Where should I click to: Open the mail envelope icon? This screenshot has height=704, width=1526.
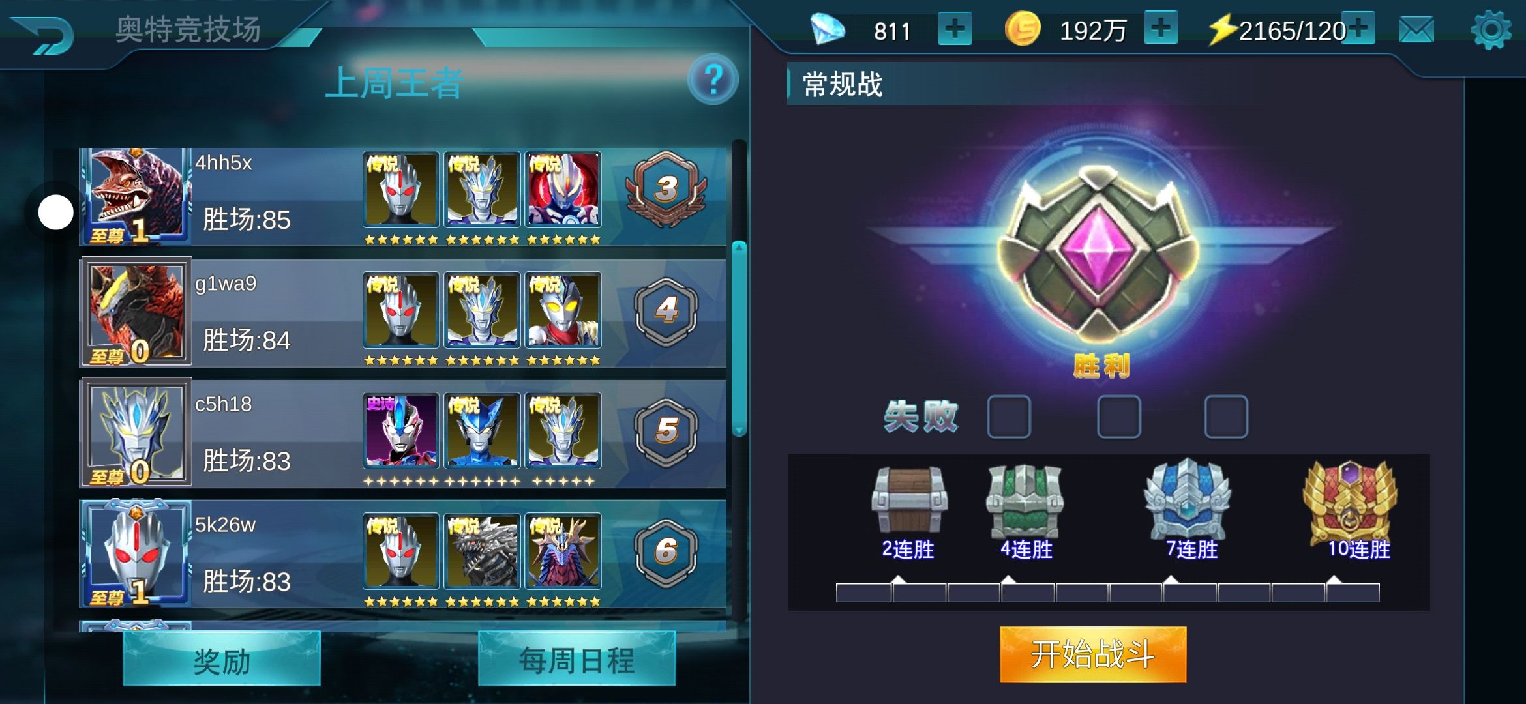[1416, 30]
